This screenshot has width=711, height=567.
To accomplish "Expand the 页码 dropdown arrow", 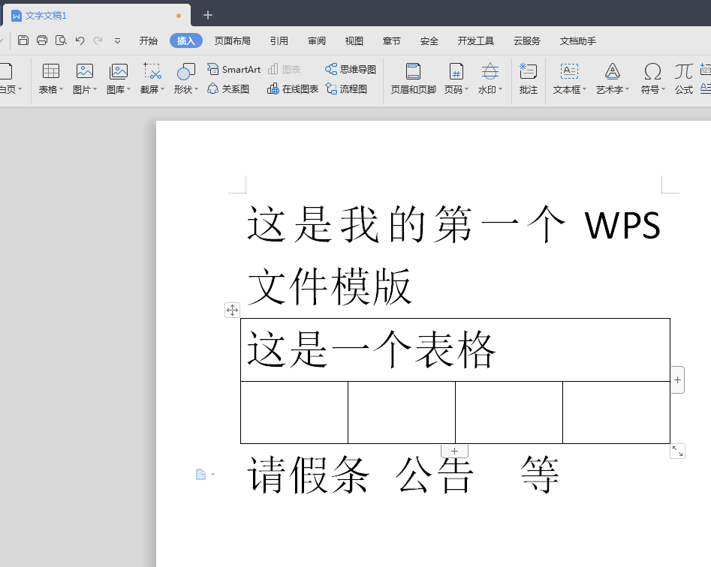I will point(466,89).
